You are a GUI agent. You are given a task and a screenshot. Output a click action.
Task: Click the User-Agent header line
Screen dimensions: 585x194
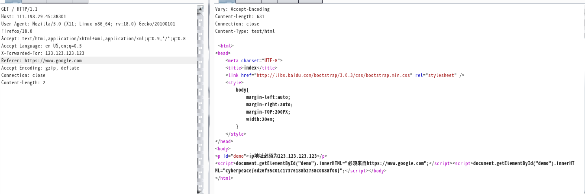point(88,24)
